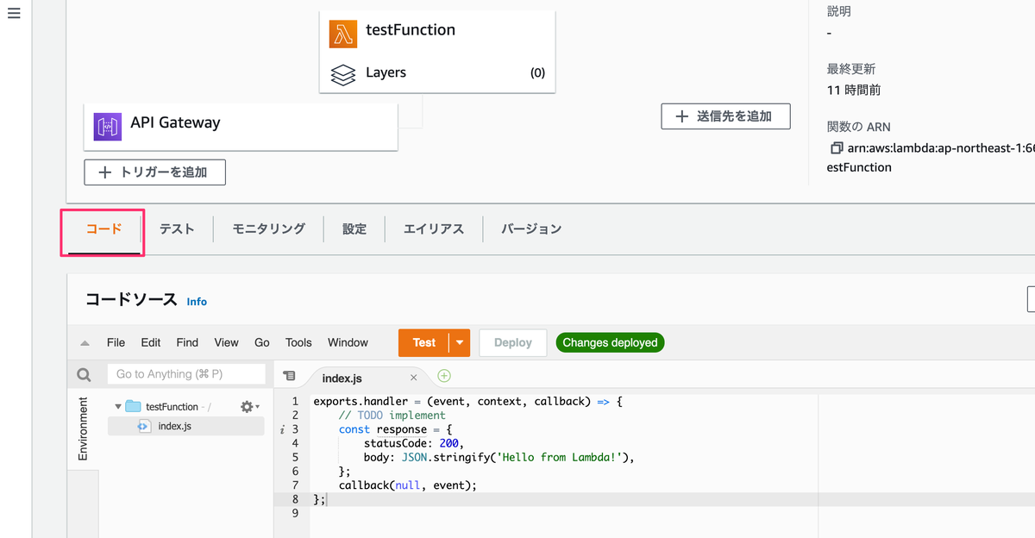Click the testFunction Lambda icon
The height and width of the screenshot is (538, 1035).
tap(343, 34)
